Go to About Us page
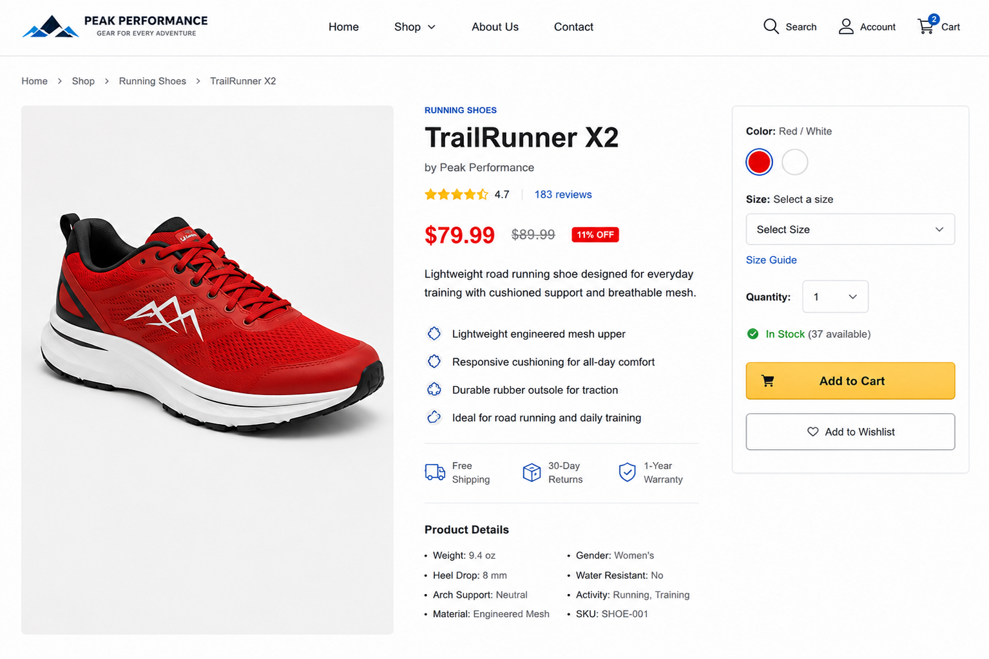989x659 pixels. coord(495,27)
